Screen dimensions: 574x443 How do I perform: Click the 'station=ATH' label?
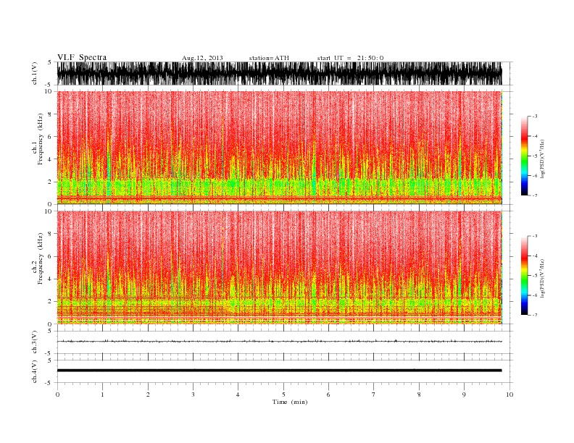point(269,58)
